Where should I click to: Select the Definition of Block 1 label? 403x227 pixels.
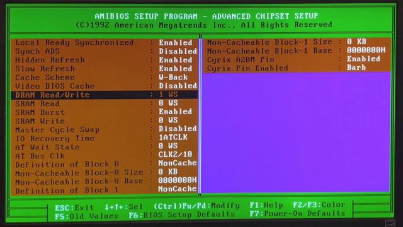[x=67, y=190]
